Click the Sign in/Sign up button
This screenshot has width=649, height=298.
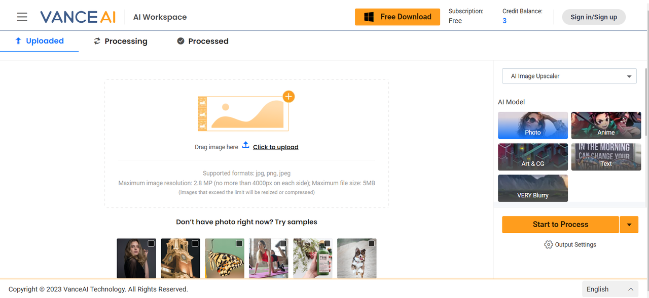593,17
